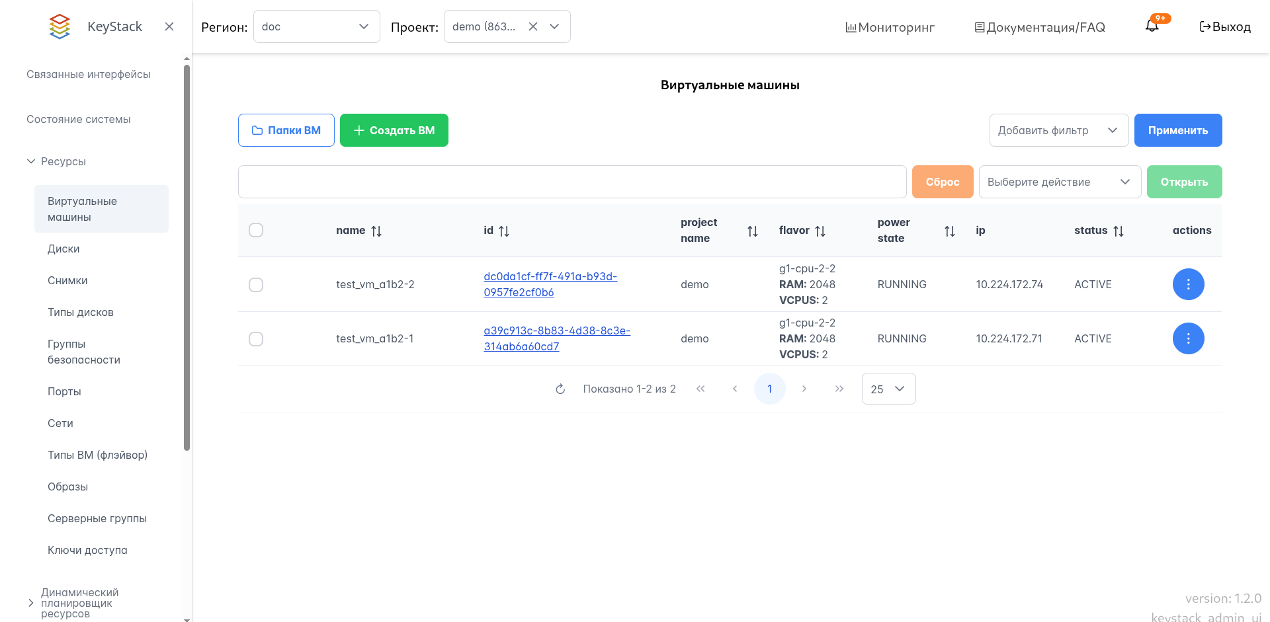Refresh the virtual machines table
The image size is (1270, 622).
[560, 389]
